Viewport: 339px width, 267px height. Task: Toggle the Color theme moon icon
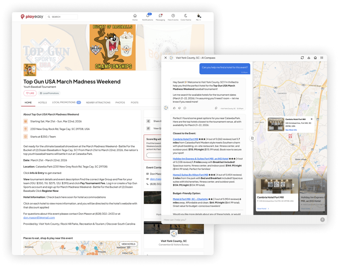(x=186, y=16)
